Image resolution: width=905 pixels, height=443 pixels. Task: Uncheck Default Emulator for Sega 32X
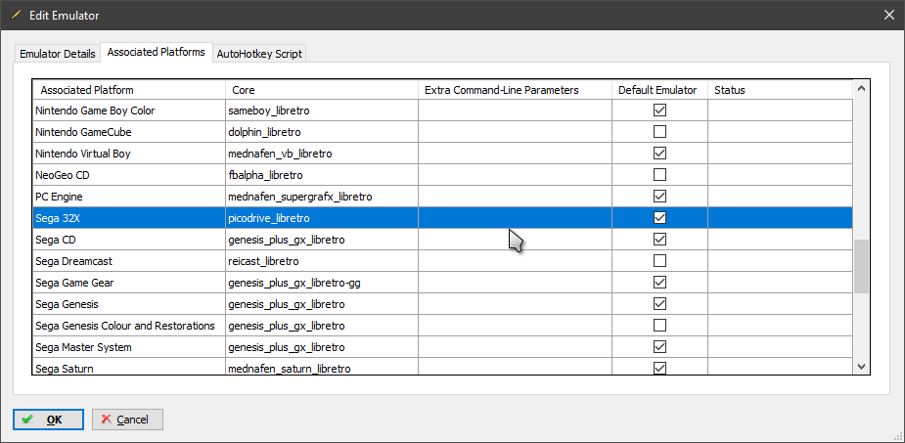coord(659,217)
